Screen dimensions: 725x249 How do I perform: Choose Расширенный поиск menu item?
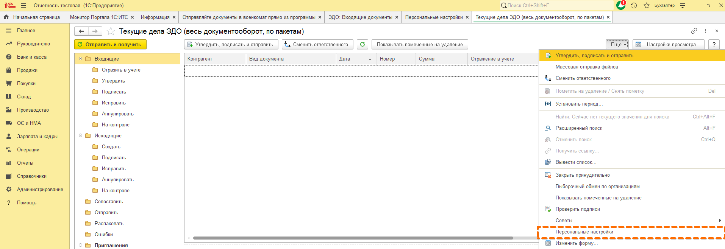pyautogui.click(x=632, y=128)
